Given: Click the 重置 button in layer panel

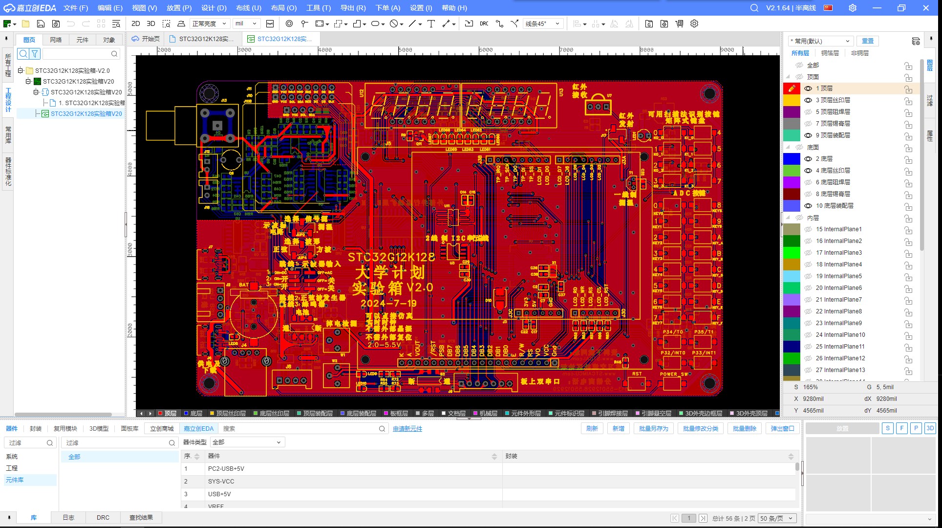Looking at the screenshot, I should (868, 41).
